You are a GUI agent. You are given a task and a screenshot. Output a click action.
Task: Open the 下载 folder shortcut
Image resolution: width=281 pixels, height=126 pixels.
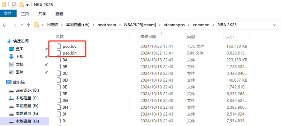20,57
